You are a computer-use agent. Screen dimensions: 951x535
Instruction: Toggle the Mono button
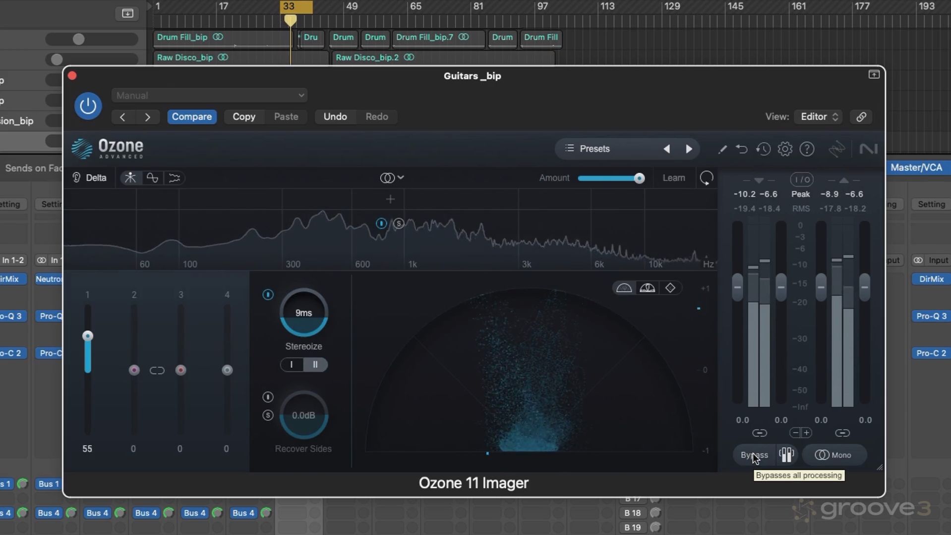(x=833, y=455)
